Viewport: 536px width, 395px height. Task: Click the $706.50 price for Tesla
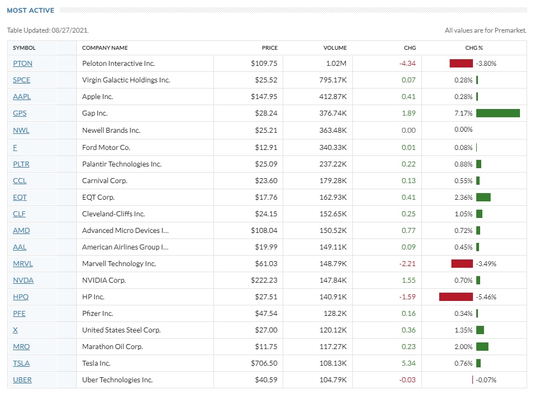[x=264, y=363]
